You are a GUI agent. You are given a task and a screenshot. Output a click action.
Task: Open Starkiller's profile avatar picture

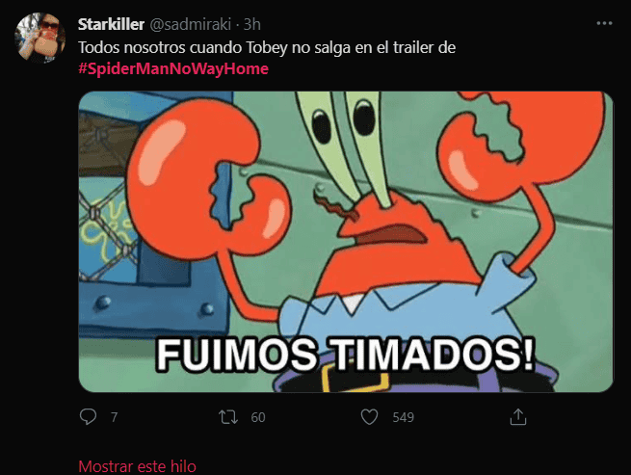tap(39, 38)
